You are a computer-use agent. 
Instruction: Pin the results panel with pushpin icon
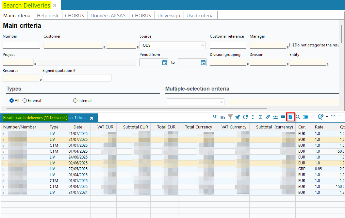238,117
